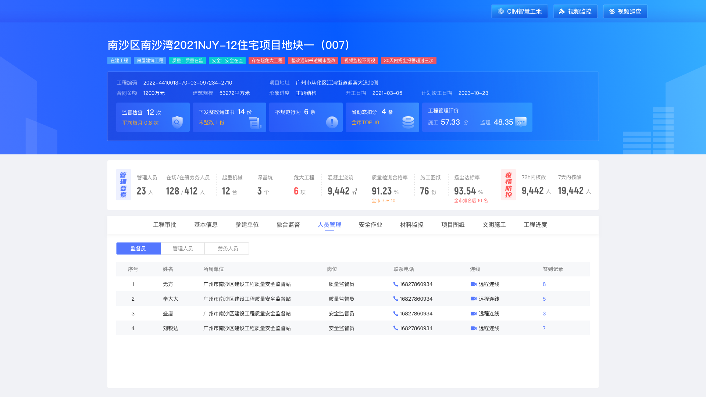Click the project code 2022-4410013-70-03-097234-2710
Image resolution: width=706 pixels, height=397 pixels.
[x=188, y=83]
